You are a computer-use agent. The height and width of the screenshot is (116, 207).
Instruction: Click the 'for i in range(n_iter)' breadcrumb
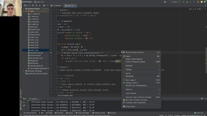65,95
